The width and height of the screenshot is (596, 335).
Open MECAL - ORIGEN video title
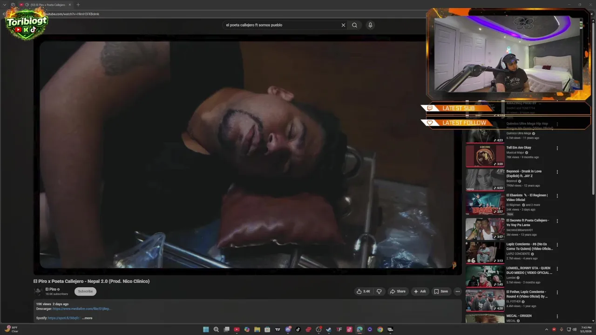[519, 316]
